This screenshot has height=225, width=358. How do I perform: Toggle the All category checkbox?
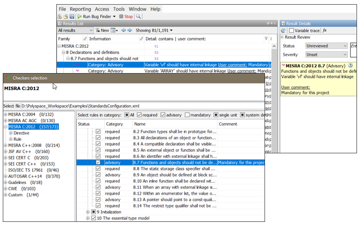(127, 115)
